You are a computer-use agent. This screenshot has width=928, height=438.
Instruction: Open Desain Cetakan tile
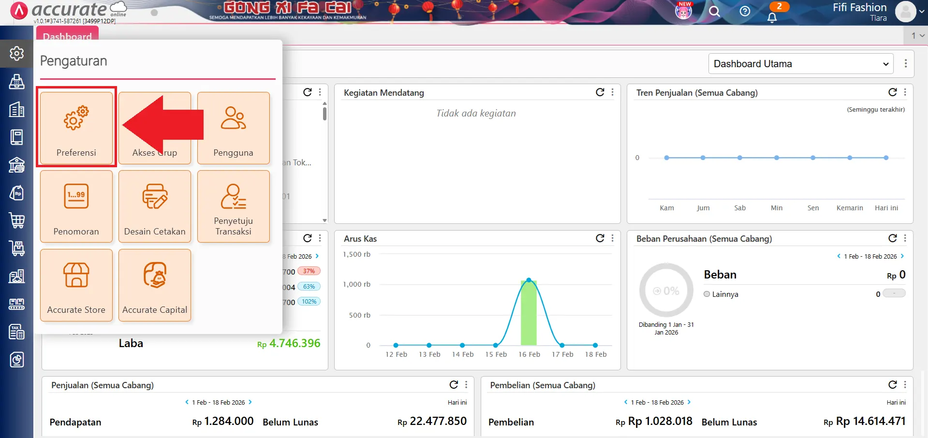tap(155, 206)
